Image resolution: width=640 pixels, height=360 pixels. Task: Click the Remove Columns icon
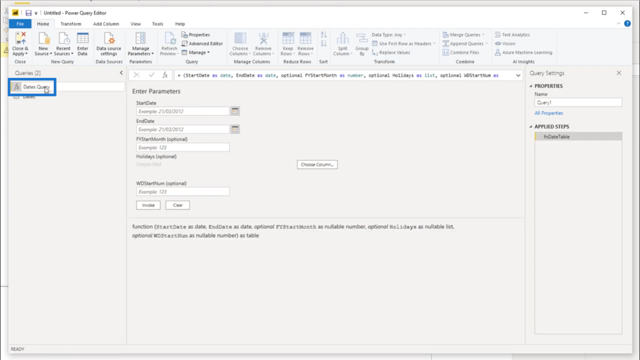263,38
